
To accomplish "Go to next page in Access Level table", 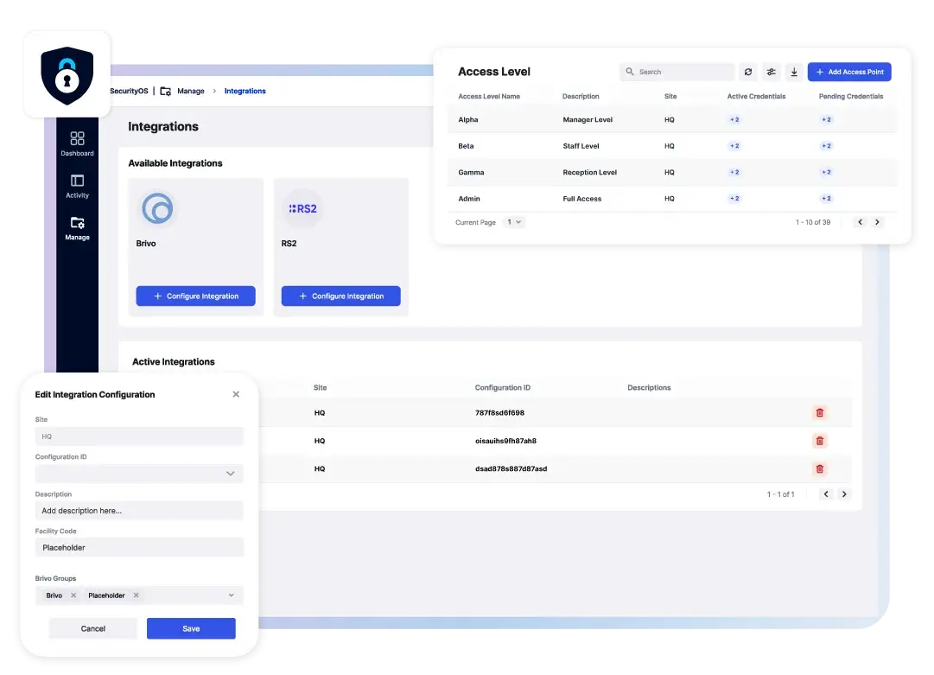I will coord(877,222).
